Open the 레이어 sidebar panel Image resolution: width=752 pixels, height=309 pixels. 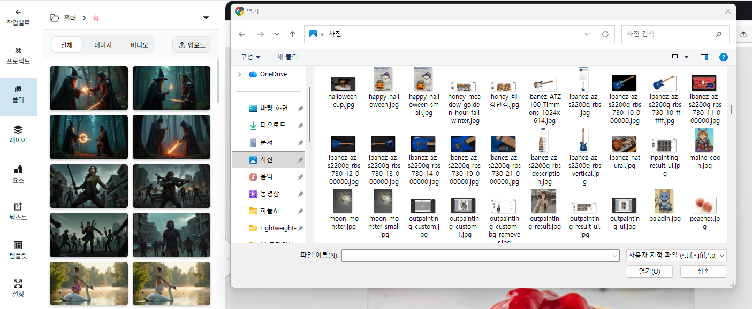coord(18,134)
